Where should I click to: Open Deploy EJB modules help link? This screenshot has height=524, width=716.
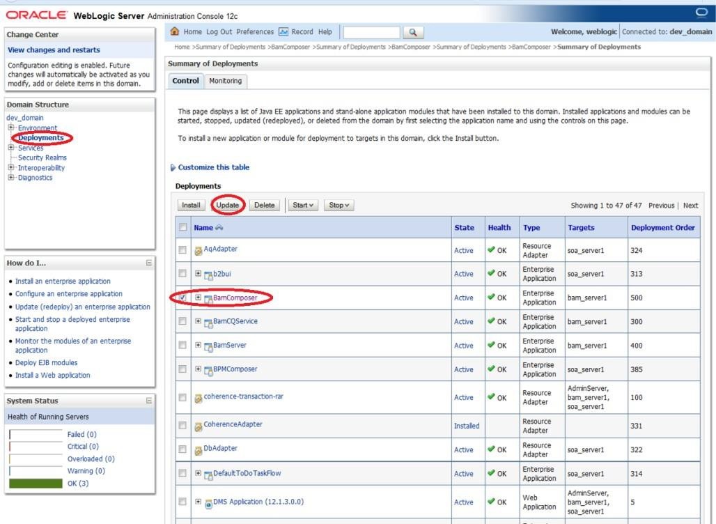point(46,363)
